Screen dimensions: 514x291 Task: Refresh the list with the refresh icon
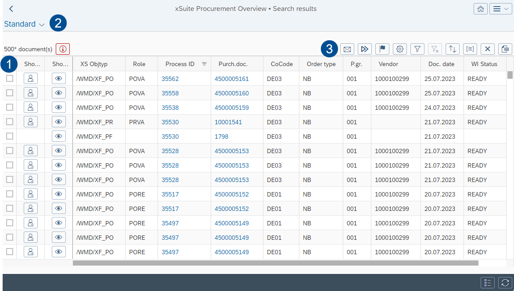(505, 283)
